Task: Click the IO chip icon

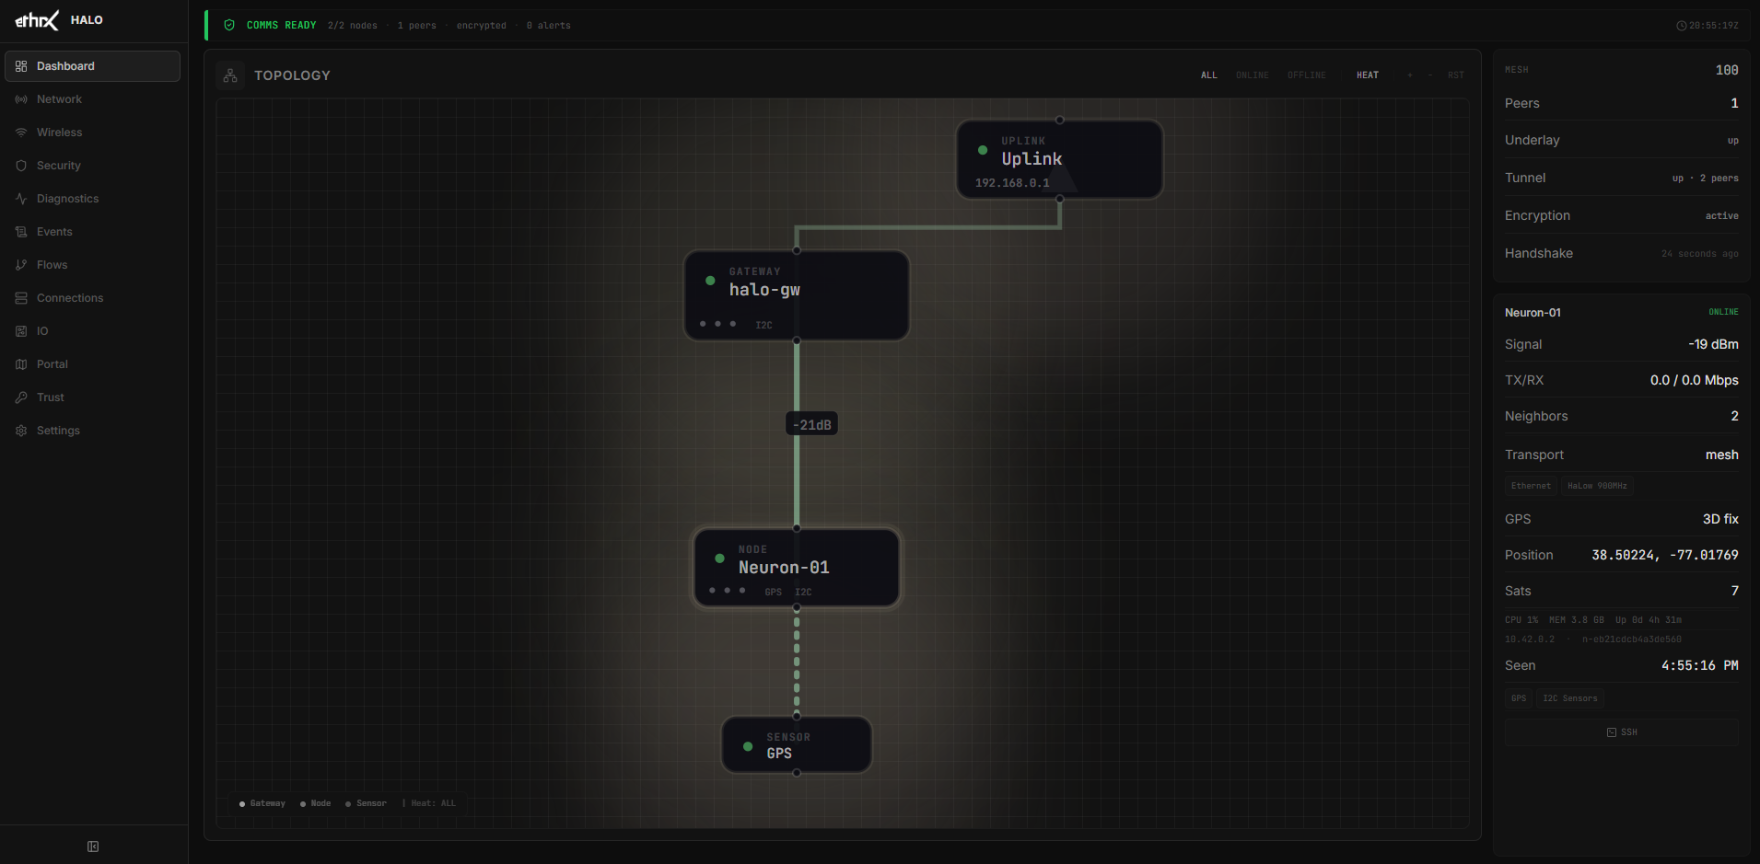Action: coord(21,331)
